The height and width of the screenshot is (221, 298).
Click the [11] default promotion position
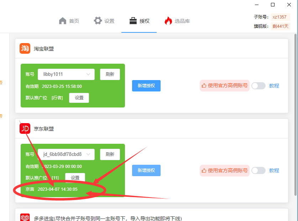(x=55, y=178)
